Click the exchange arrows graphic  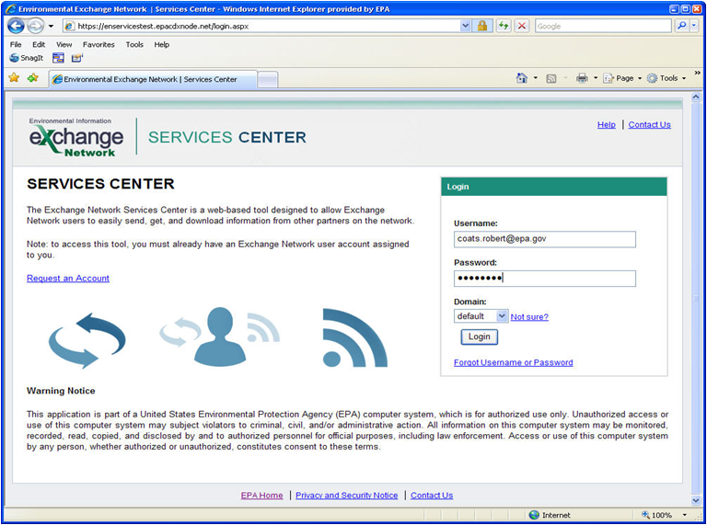pos(87,340)
